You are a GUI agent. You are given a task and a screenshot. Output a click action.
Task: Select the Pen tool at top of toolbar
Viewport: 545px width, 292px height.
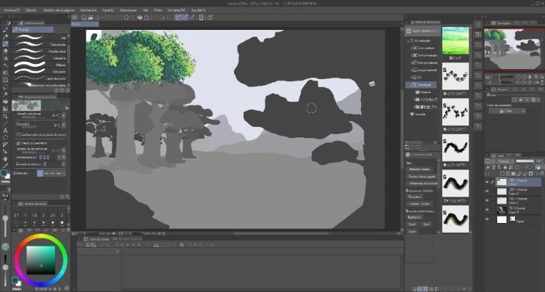(x=5, y=30)
